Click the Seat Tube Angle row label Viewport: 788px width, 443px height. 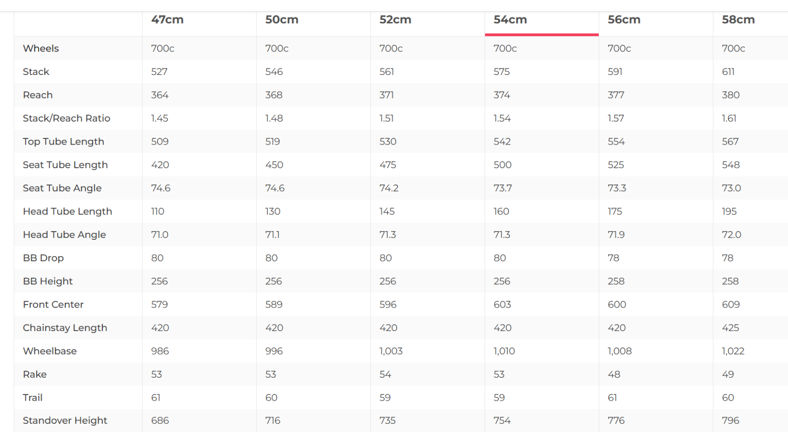pyautogui.click(x=62, y=188)
